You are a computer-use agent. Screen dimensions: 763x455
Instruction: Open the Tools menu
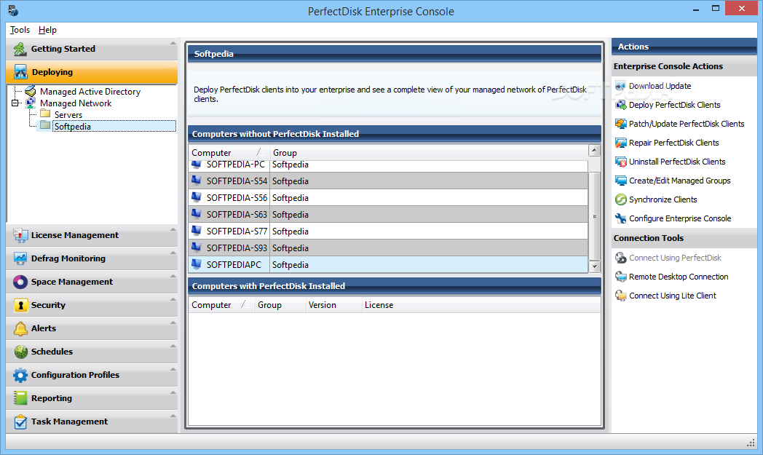(x=20, y=30)
